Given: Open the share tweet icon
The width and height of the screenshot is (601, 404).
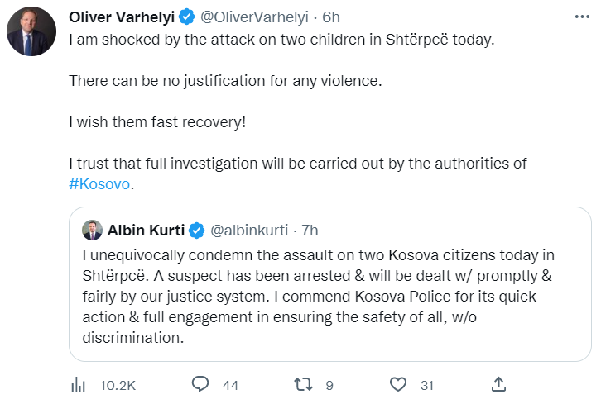Looking at the screenshot, I should [498, 384].
